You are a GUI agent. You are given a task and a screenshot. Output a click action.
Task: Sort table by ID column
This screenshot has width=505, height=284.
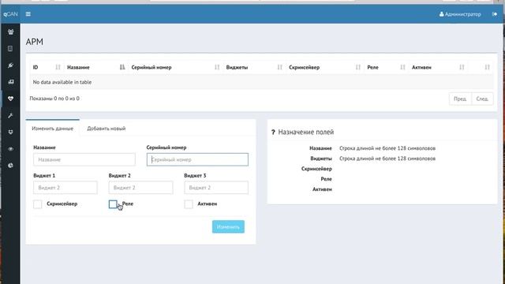[x=47, y=67]
